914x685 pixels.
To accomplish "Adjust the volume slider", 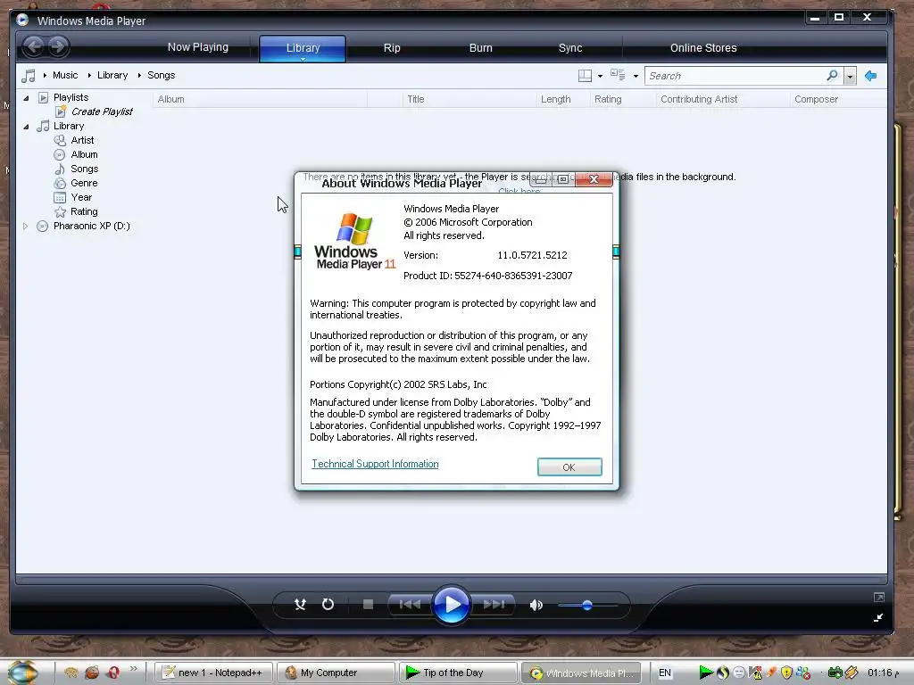I will coord(587,606).
